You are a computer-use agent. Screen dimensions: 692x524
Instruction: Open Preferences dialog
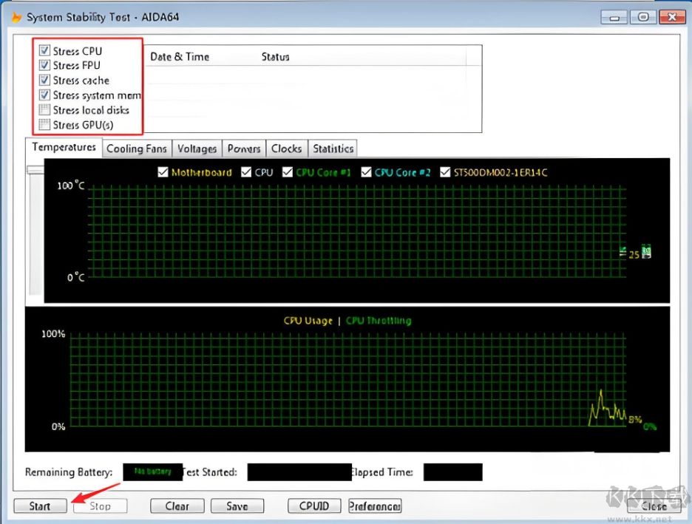(375, 506)
